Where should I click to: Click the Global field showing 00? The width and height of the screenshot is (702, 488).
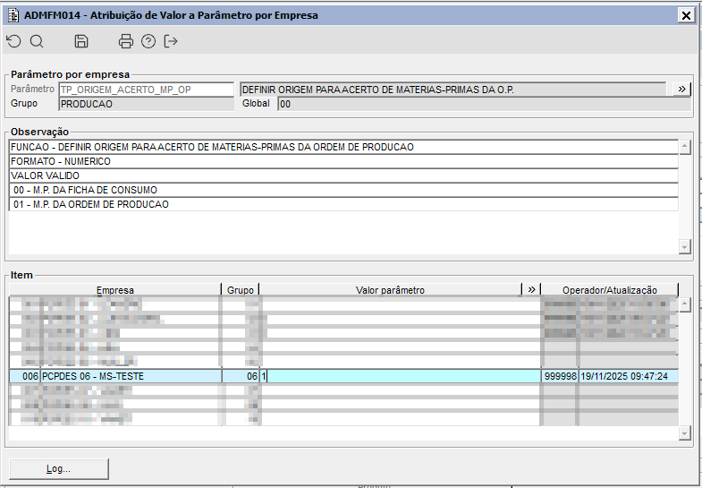(484, 104)
